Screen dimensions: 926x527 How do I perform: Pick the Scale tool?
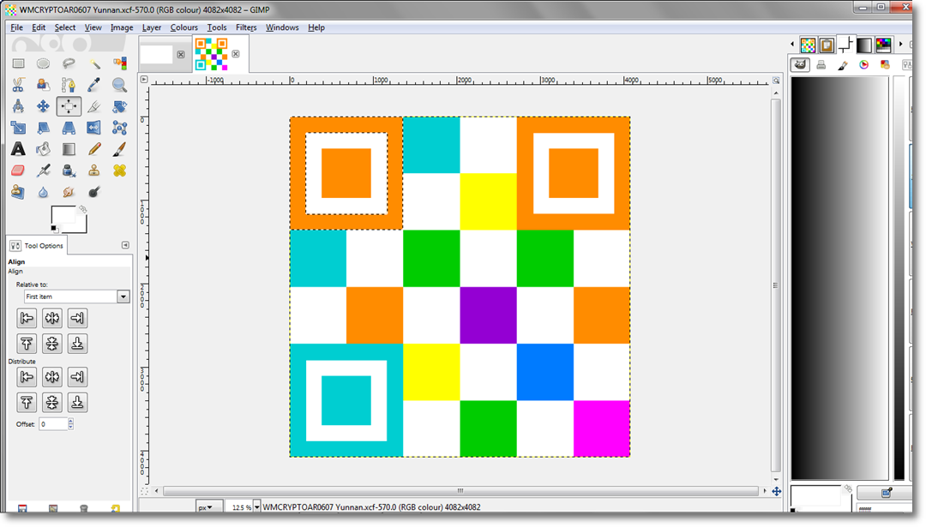click(18, 128)
